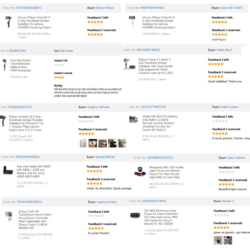Click buyer Luke Caldwell's name
Image resolution: width=250 pixels, height=250 pixels.
pyautogui.click(x=236, y=158)
